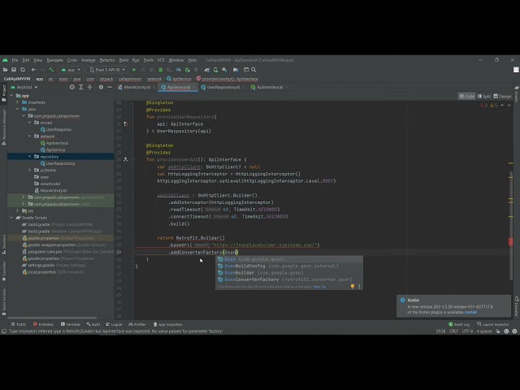The height and width of the screenshot is (390, 520).
Task: Click the lightbulb icon in completion popup
Action: [x=353, y=287]
